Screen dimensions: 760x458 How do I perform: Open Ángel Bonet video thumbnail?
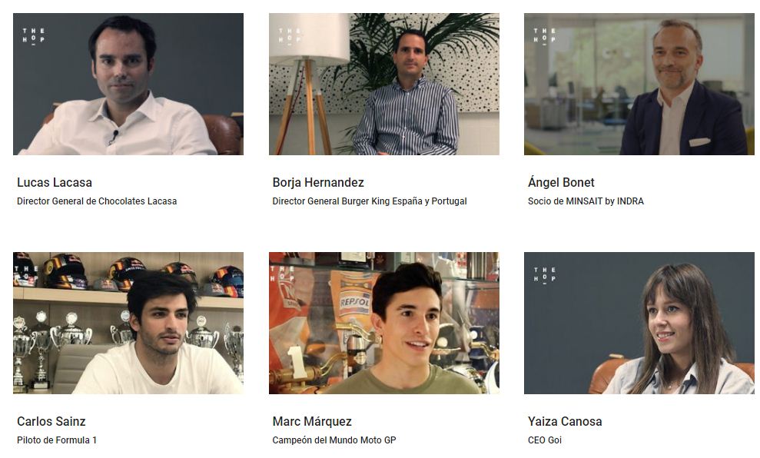pos(639,84)
